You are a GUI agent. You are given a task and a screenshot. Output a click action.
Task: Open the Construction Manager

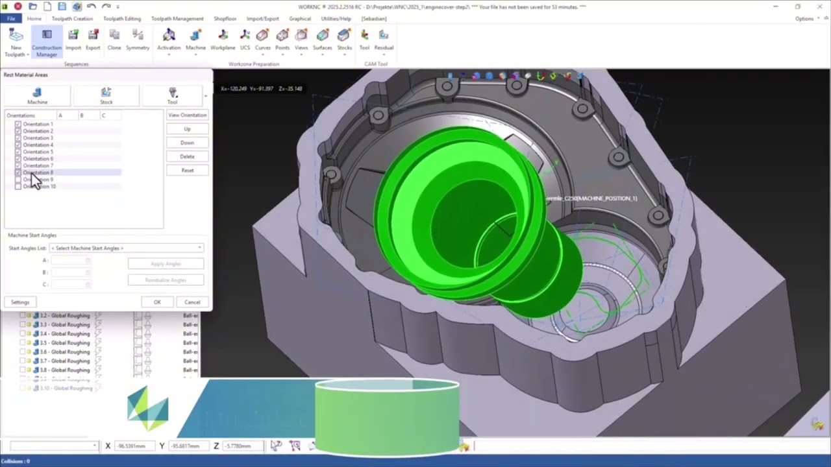pos(46,42)
